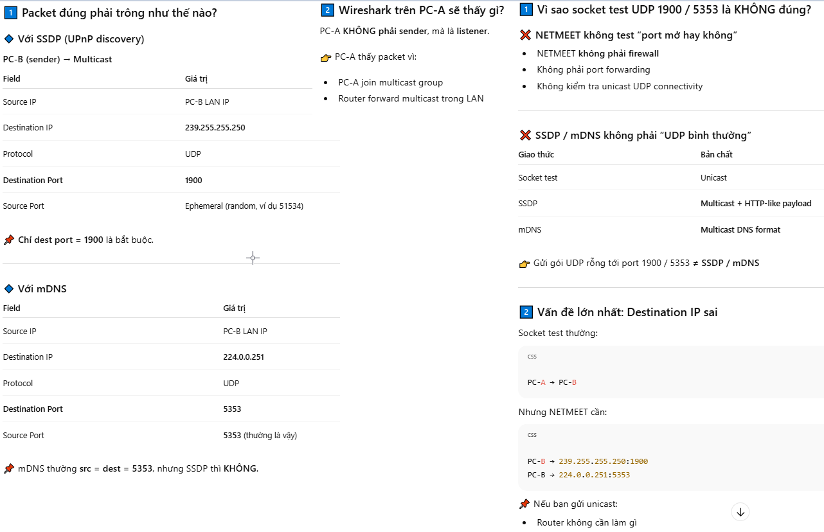Click pin icon beside "Nếu bạn gửi unicast"

point(524,504)
